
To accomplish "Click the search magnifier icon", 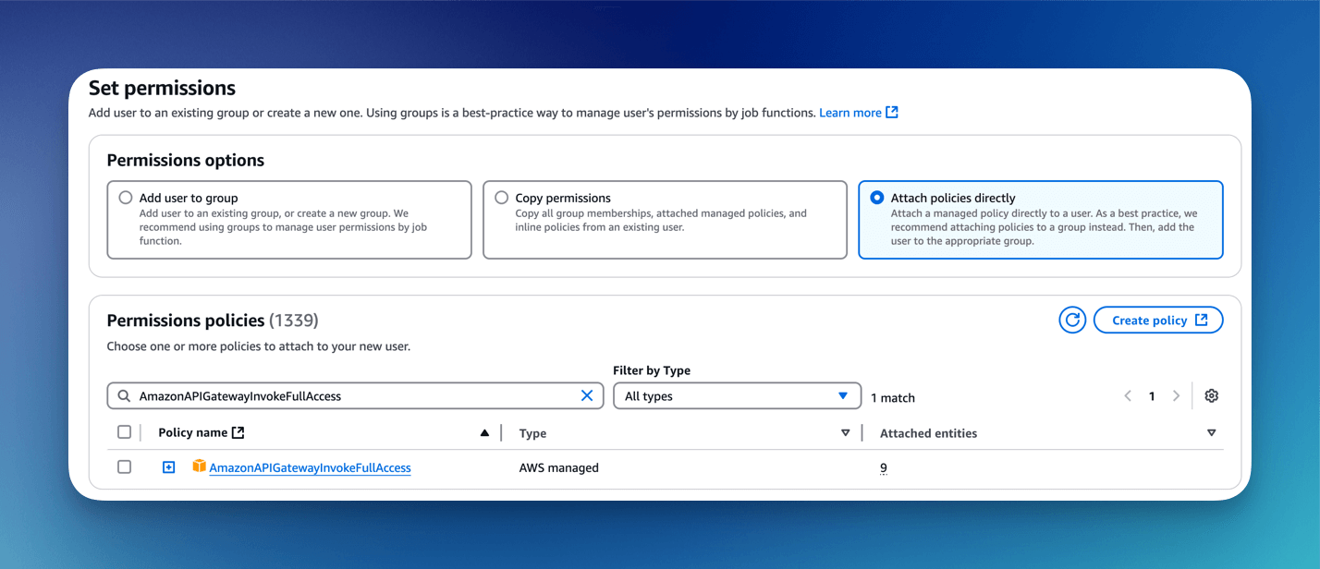I will (x=124, y=396).
